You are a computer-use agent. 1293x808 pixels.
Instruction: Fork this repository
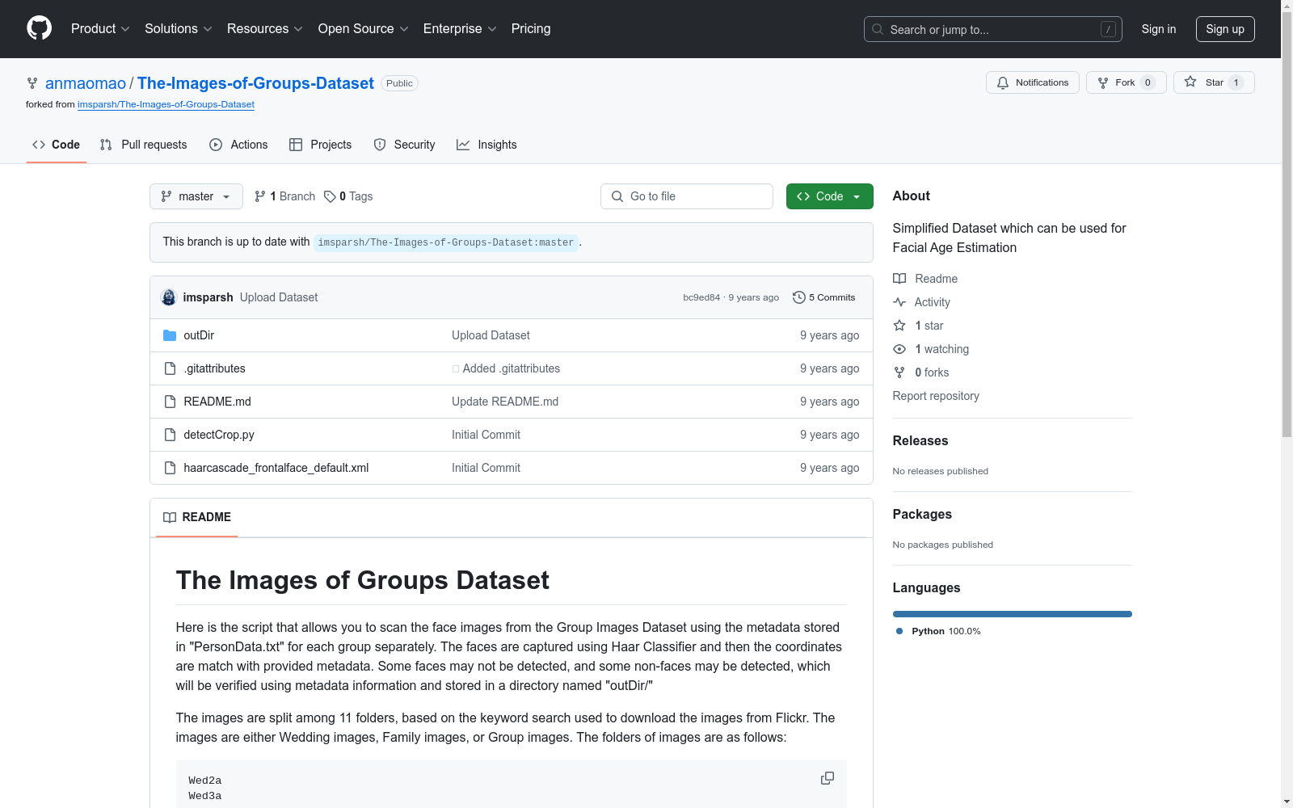(x=1126, y=82)
